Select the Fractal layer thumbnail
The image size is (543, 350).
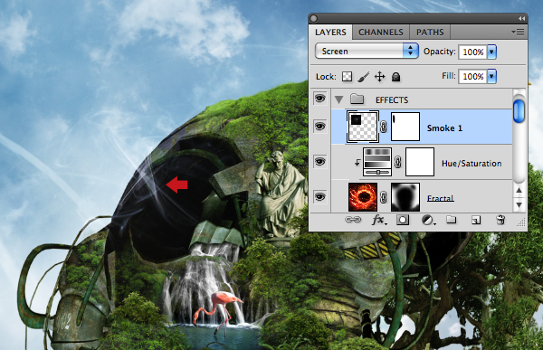click(x=363, y=197)
